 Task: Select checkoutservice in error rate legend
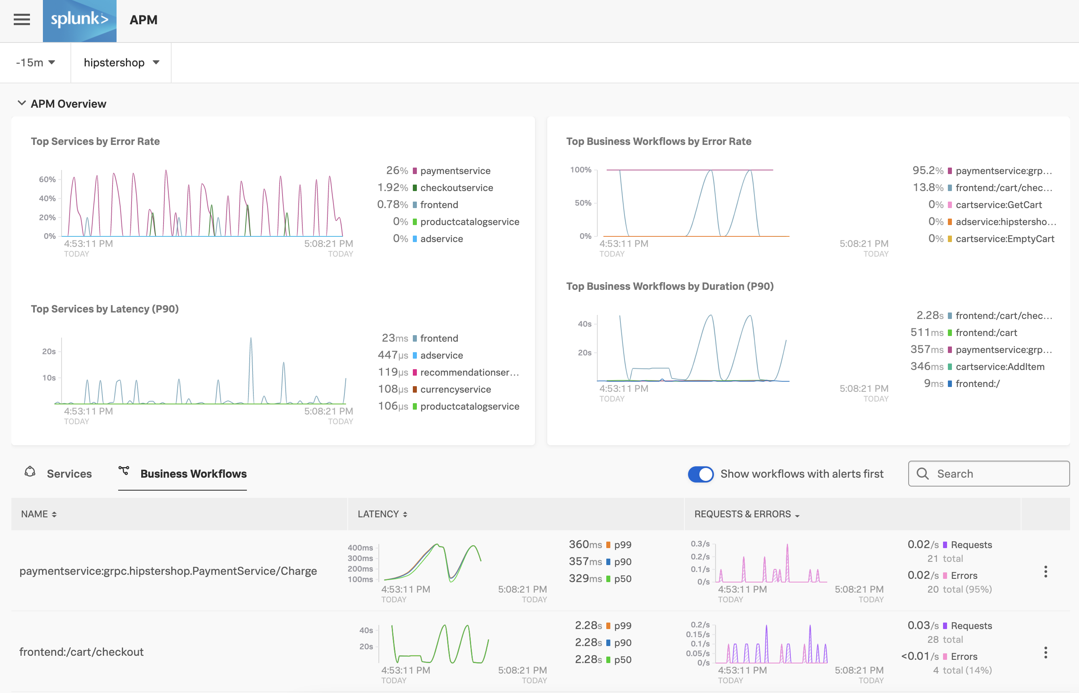point(457,188)
